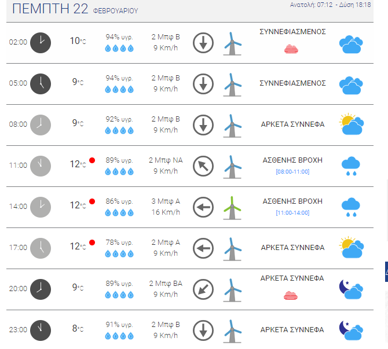The width and height of the screenshot is (388, 349).
Task: Click the northeast wind arrow at 20:00
Action: click(x=203, y=289)
